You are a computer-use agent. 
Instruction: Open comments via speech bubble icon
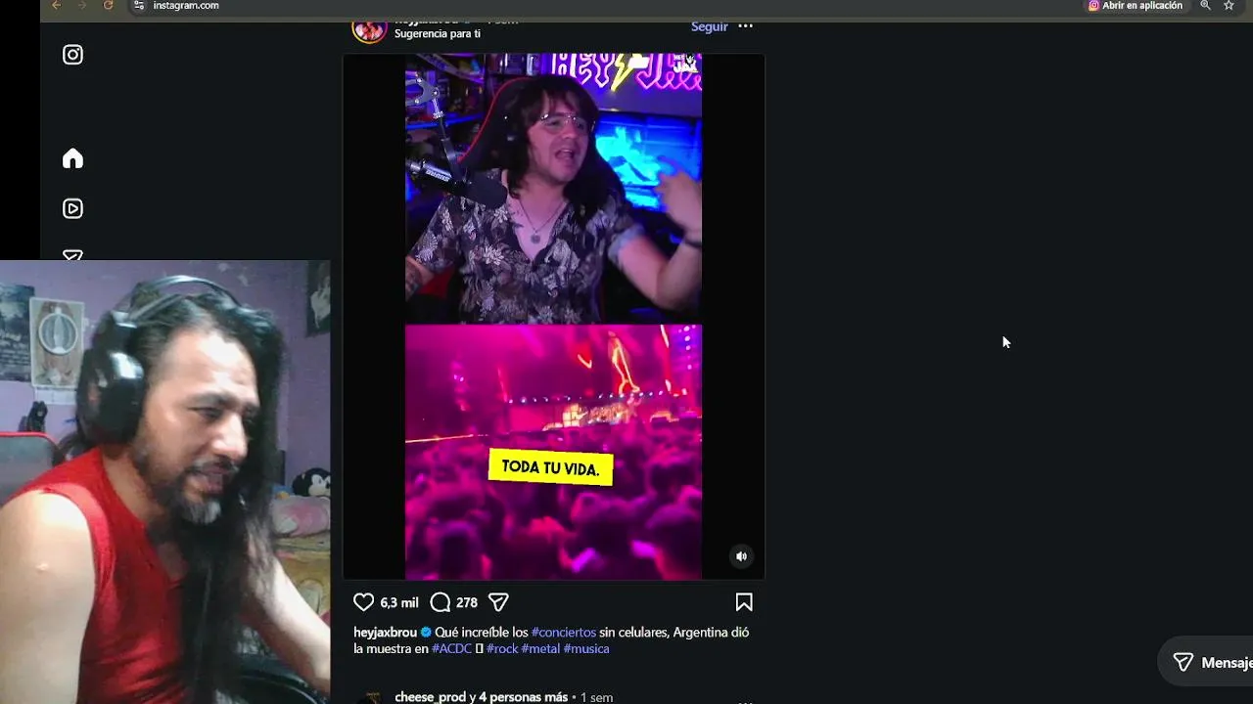(441, 602)
